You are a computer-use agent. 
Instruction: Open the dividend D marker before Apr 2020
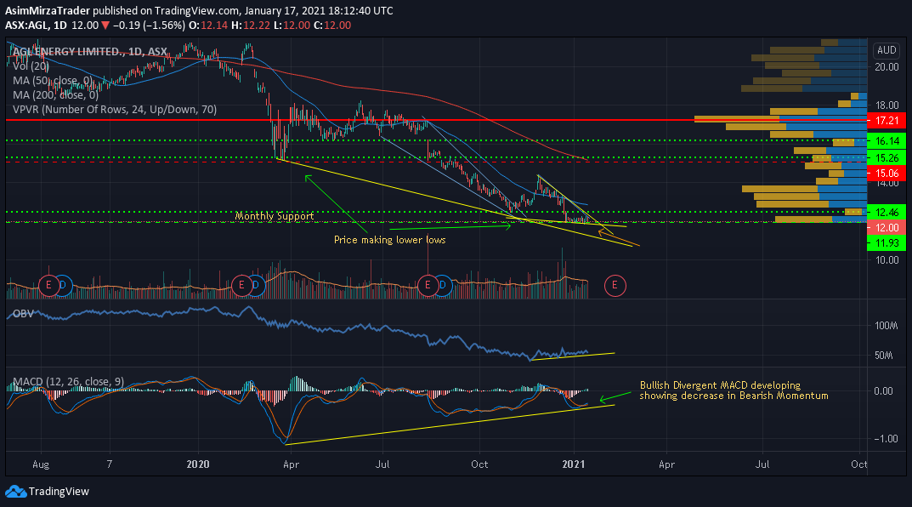(x=256, y=285)
